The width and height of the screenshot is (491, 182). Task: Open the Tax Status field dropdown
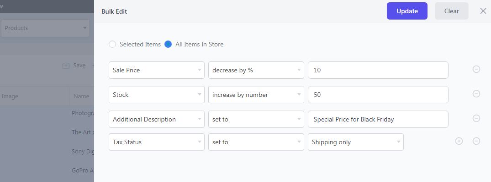click(x=157, y=142)
